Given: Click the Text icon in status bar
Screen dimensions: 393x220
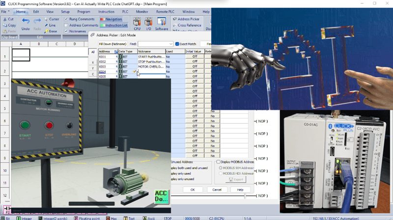Looking at the screenshot, I should point(126,218).
